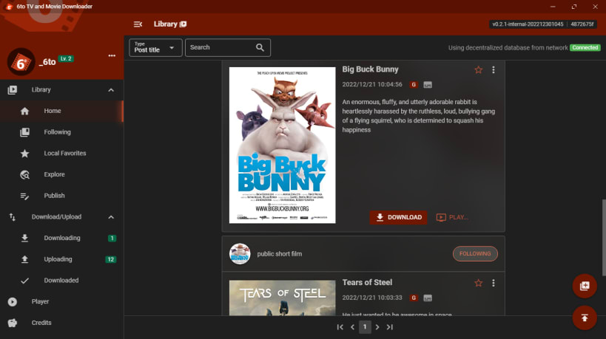Viewport: 606px width, 339px height.
Task: Favorite Tears of Steel with star icon
Action: (479, 283)
